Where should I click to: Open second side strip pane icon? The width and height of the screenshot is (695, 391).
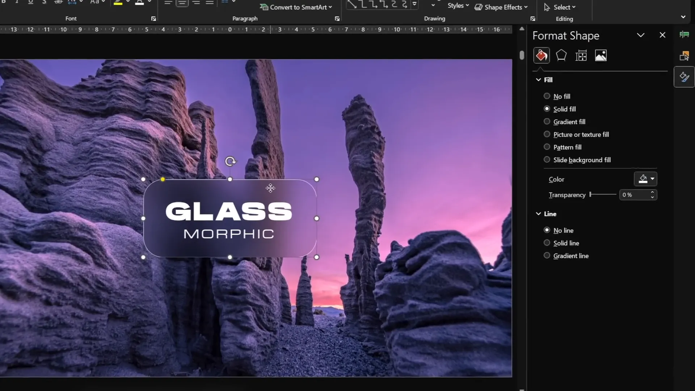tap(684, 56)
